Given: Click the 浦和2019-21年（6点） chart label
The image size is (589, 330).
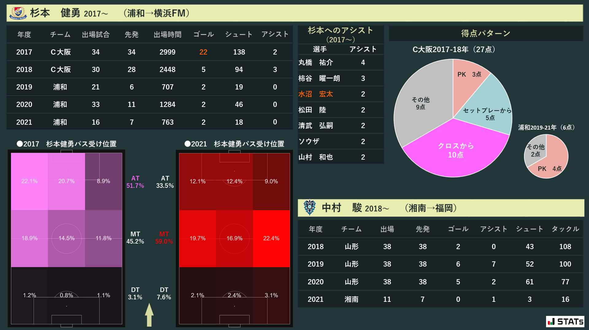Looking at the screenshot, I should pyautogui.click(x=546, y=127).
